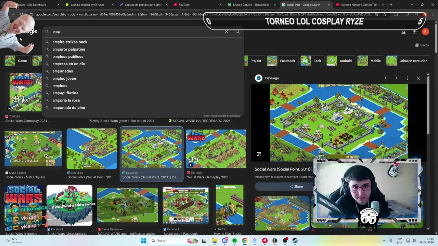Choose the 'emporio la rosa' suggestion
Image resolution: width=438 pixels, height=246 pixels.
(143, 100)
